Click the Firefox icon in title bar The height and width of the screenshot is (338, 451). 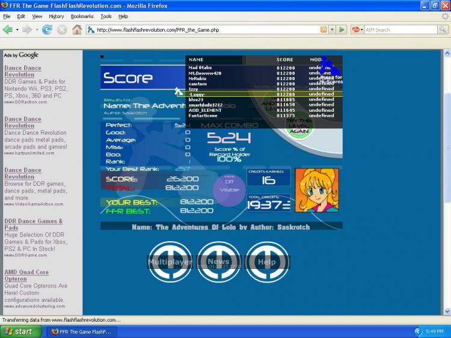tap(4, 5)
